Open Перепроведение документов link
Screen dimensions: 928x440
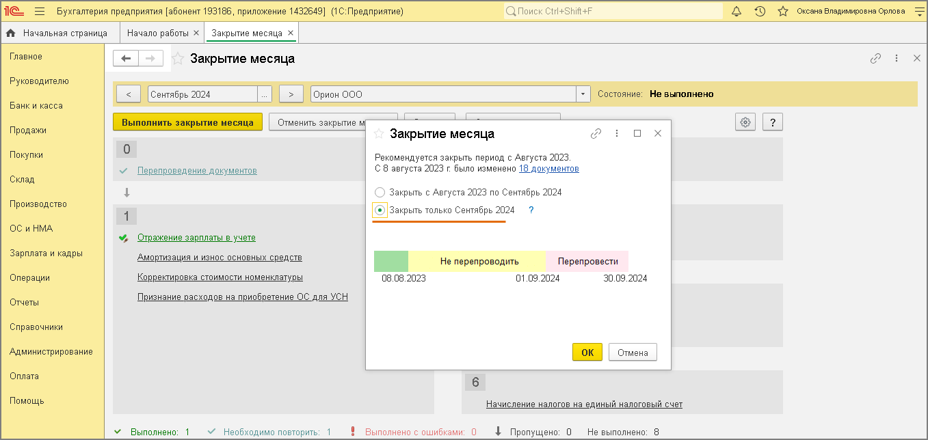(x=197, y=171)
